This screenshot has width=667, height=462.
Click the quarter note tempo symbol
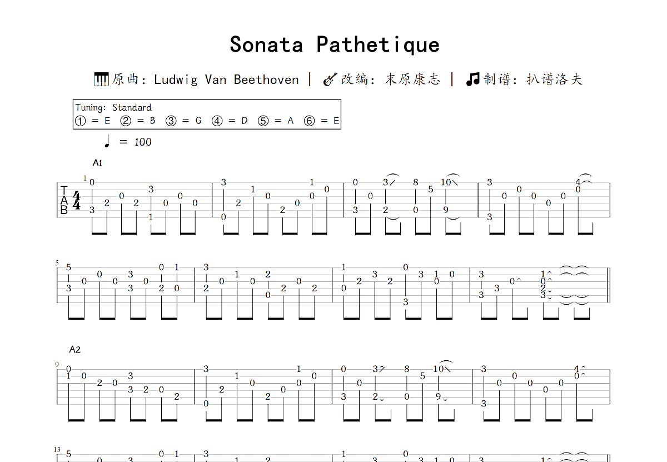(107, 142)
